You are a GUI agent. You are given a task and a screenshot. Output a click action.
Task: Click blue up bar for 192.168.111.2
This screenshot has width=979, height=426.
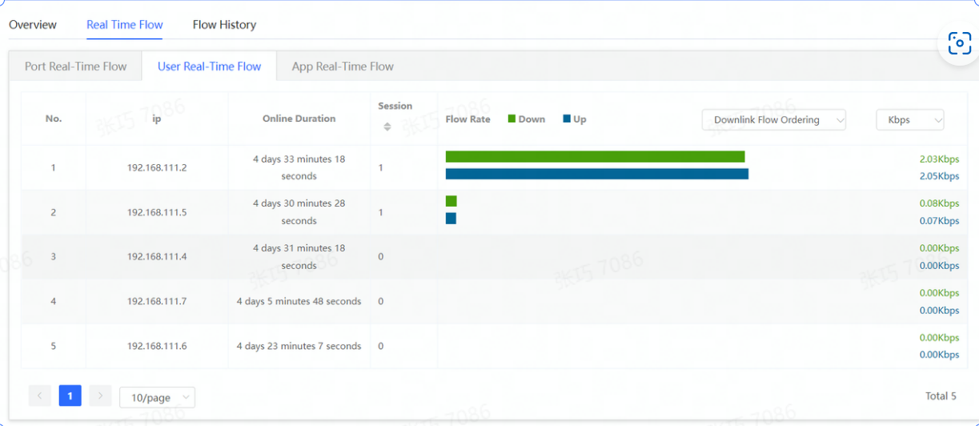[597, 174]
